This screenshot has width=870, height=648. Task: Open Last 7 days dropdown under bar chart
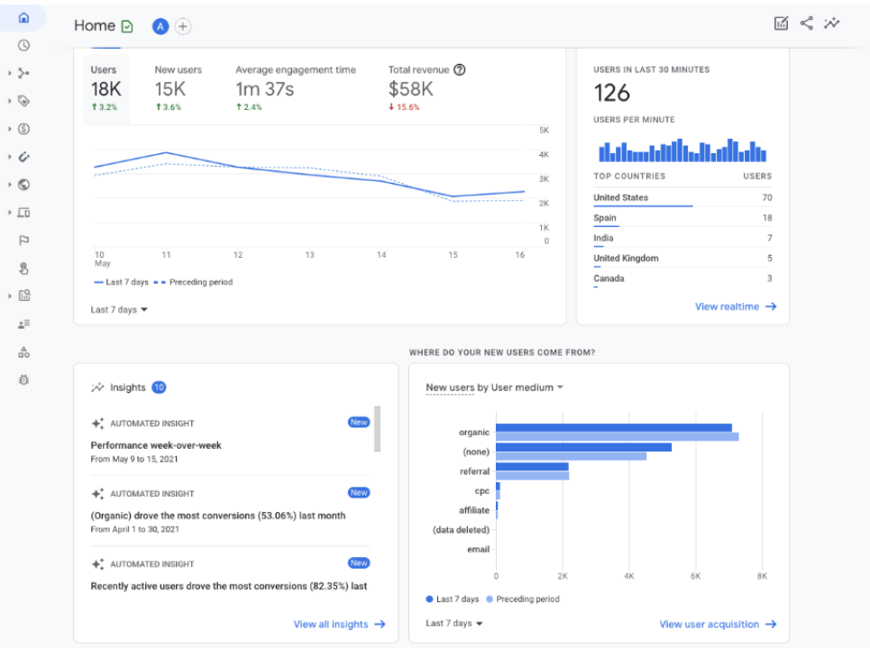click(453, 623)
